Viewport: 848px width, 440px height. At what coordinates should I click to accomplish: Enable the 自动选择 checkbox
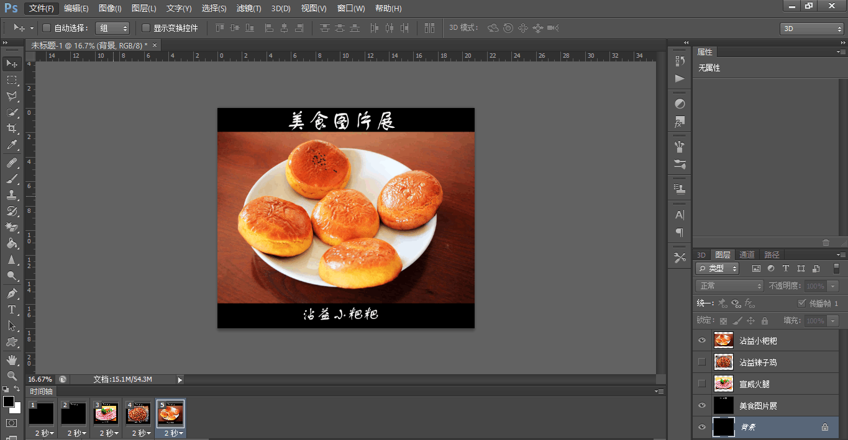(47, 28)
